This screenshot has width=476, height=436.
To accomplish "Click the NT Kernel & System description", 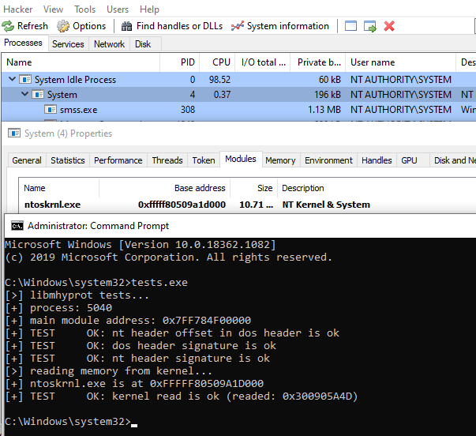I will click(x=326, y=205).
